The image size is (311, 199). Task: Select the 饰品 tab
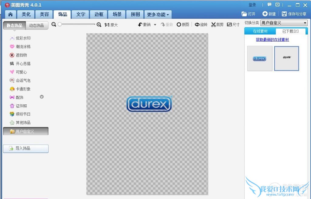[63, 14]
